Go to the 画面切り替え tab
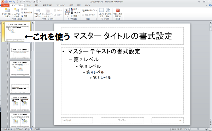Viewport: 212px width, 131px height. [x=48, y=5]
